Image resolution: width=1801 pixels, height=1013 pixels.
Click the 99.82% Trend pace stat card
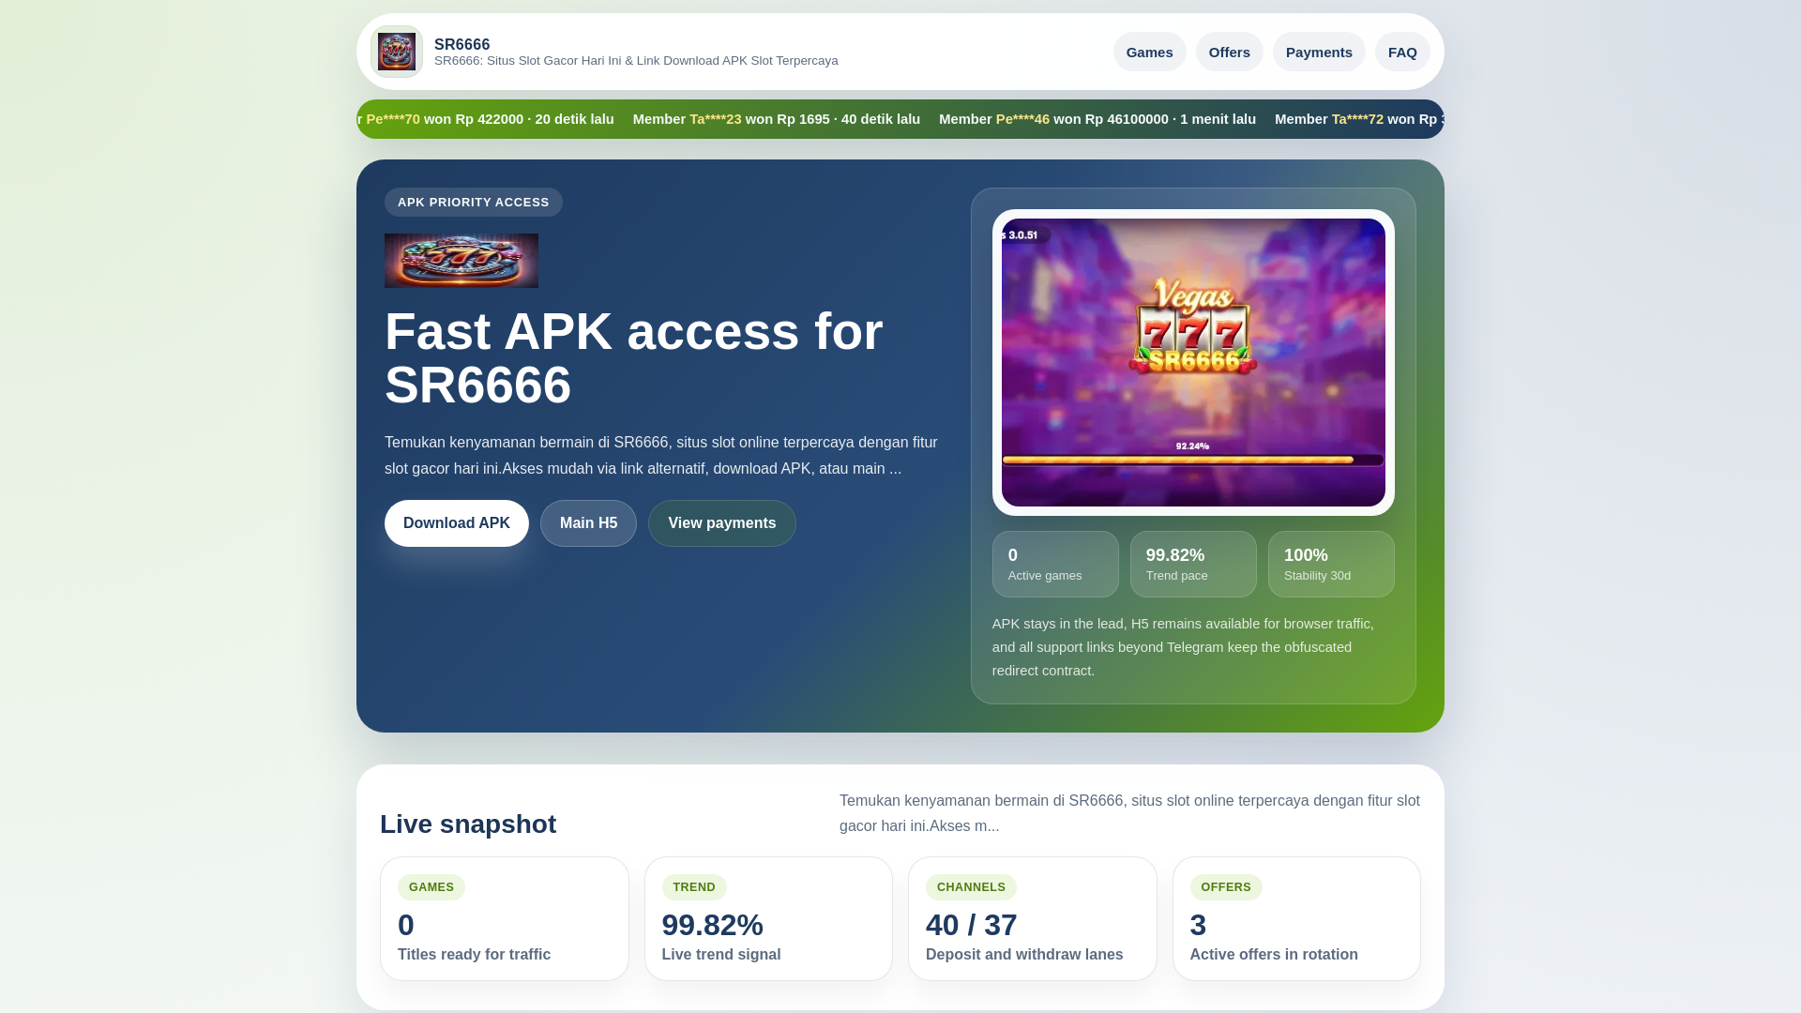[x=1193, y=565]
